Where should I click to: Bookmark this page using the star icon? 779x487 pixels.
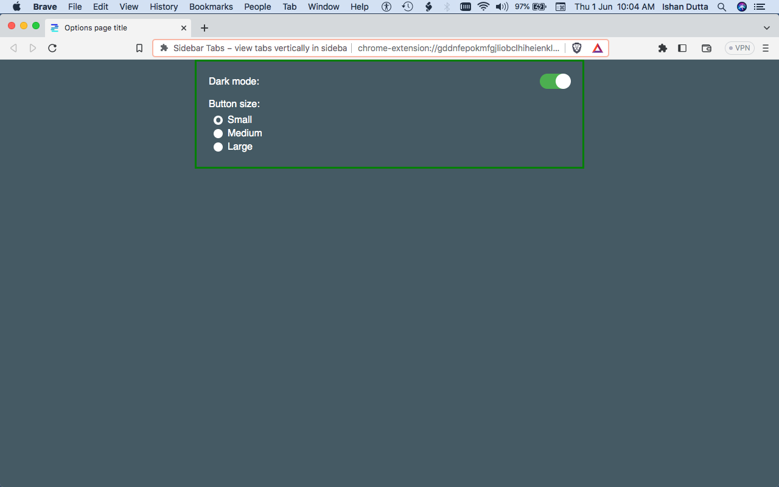(x=139, y=47)
